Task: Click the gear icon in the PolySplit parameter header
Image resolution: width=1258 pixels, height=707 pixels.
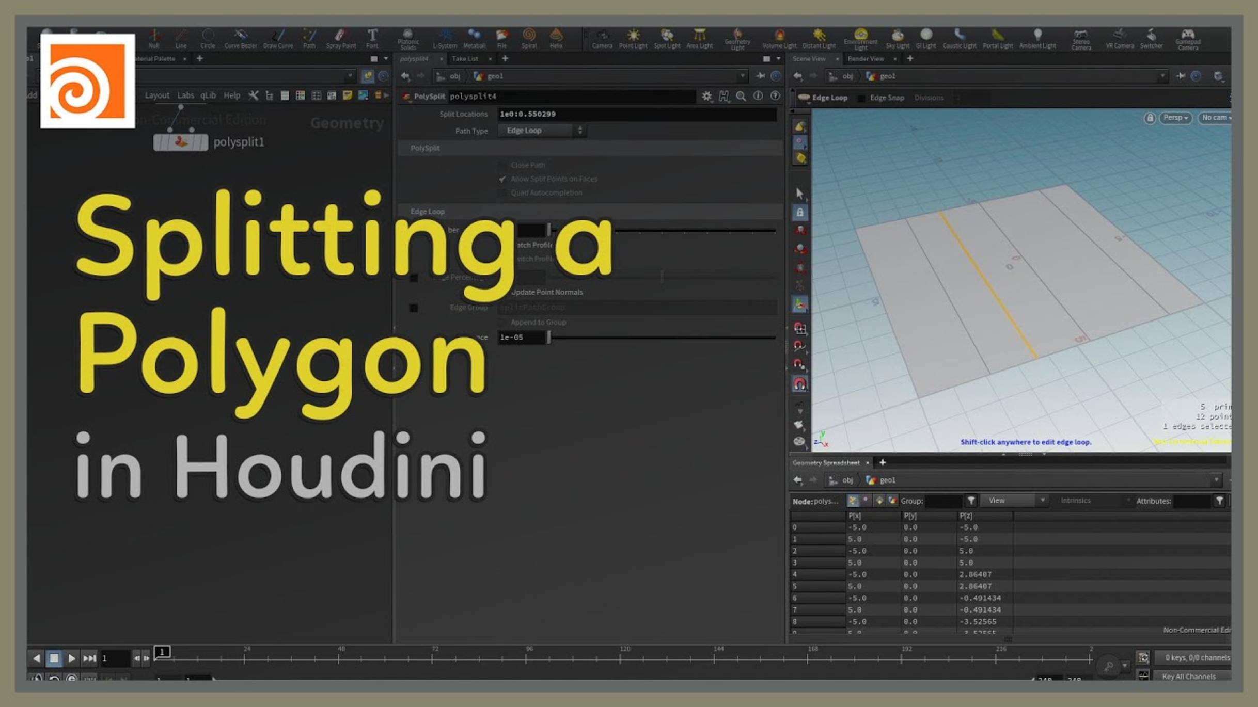Action: tap(707, 95)
